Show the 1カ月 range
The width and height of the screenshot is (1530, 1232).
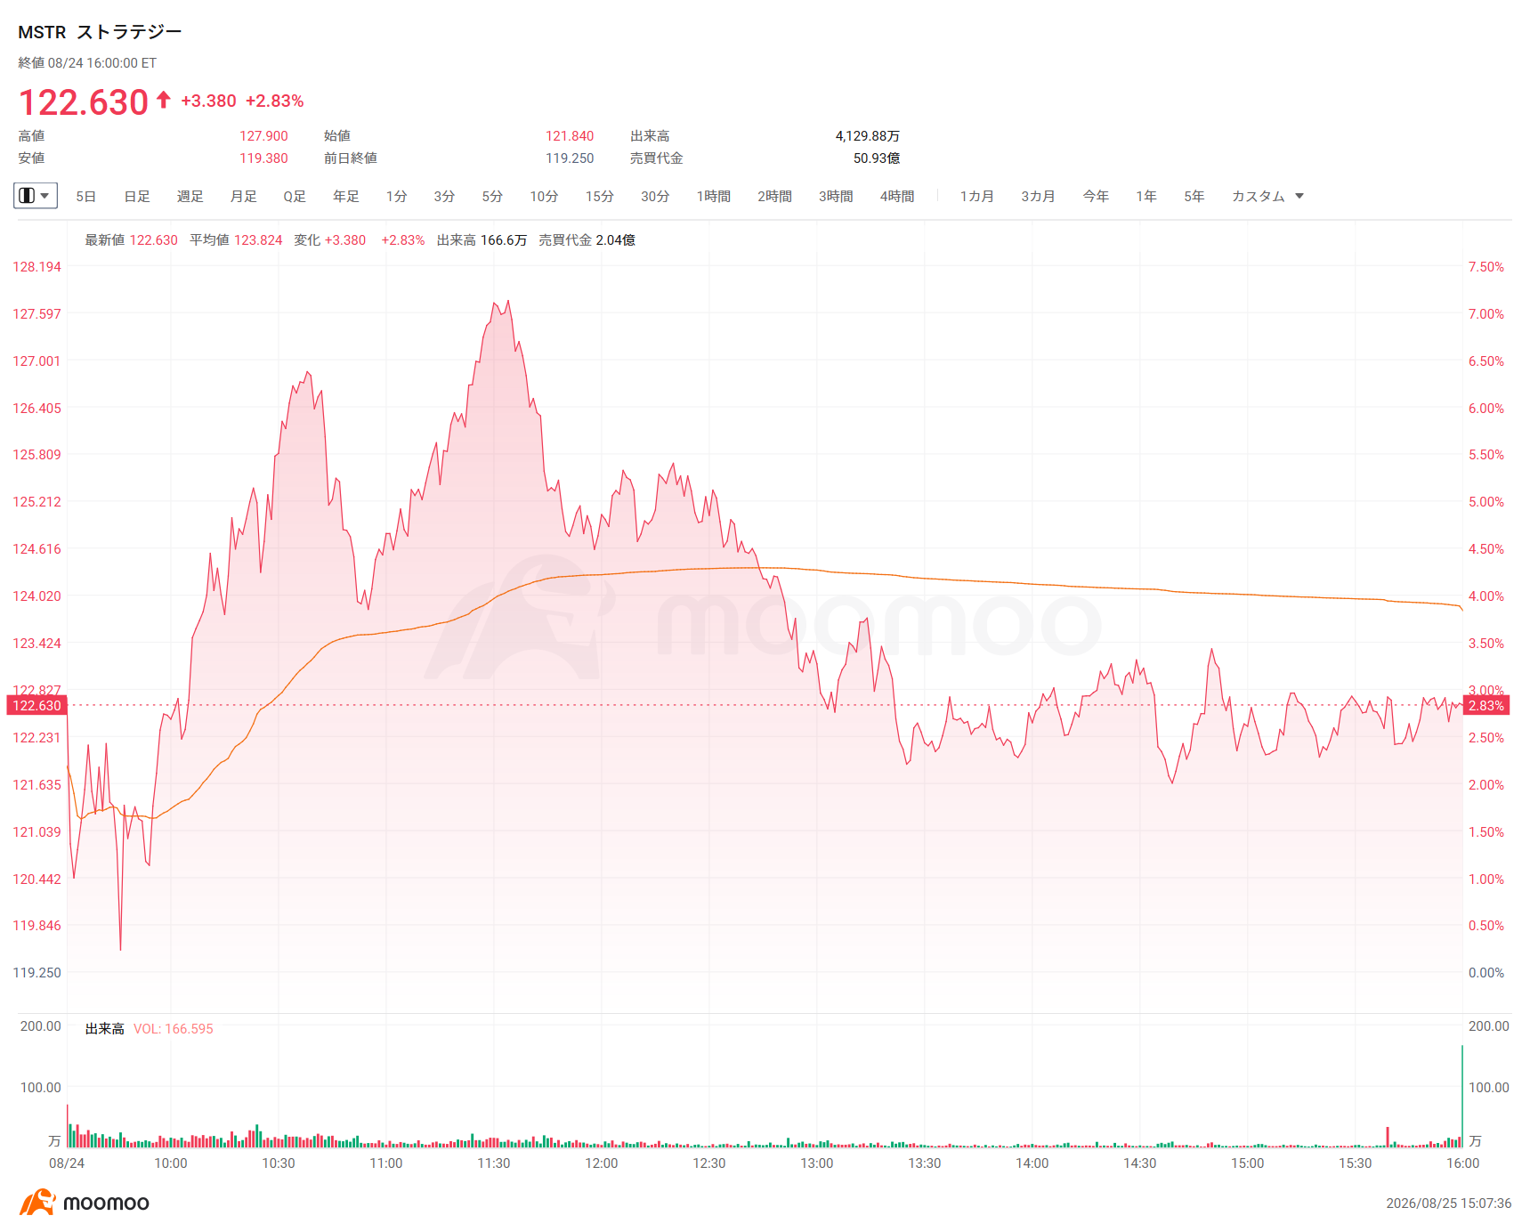pos(976,196)
